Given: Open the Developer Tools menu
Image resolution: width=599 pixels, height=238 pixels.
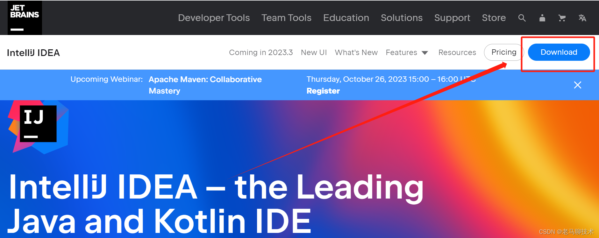Looking at the screenshot, I should pyautogui.click(x=214, y=18).
